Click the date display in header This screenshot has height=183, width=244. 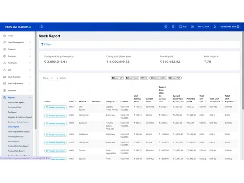[203, 27]
